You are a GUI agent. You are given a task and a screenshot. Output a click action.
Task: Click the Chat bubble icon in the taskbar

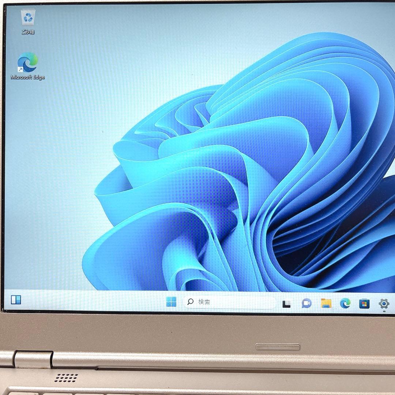[306, 302]
